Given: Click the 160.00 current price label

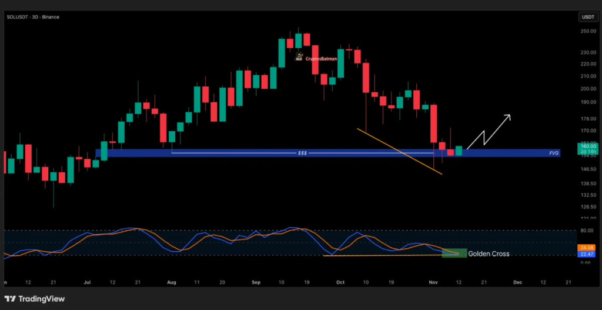Looking at the screenshot, I should 588,146.
